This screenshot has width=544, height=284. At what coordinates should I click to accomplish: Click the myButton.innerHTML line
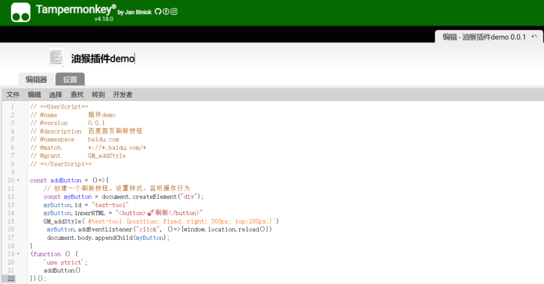(123, 213)
